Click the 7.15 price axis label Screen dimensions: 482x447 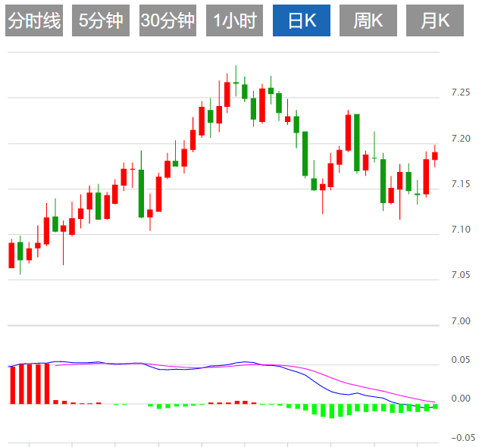[x=461, y=184]
